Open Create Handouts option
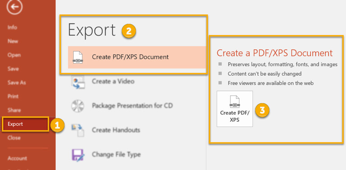Viewport: 346px width, 170px height. tap(116, 130)
